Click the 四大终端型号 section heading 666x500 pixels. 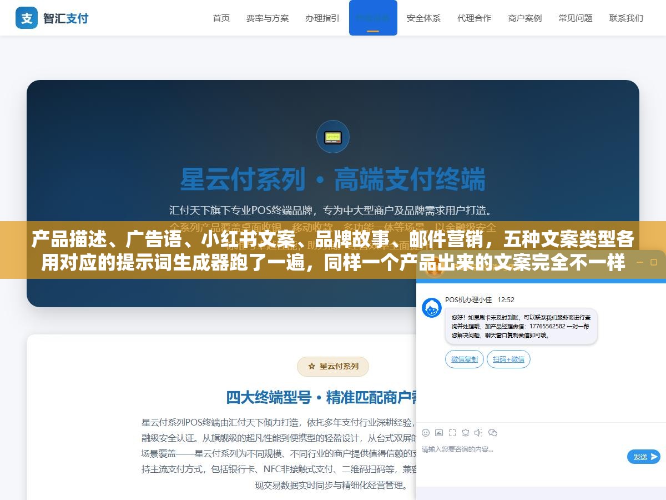click(321, 398)
